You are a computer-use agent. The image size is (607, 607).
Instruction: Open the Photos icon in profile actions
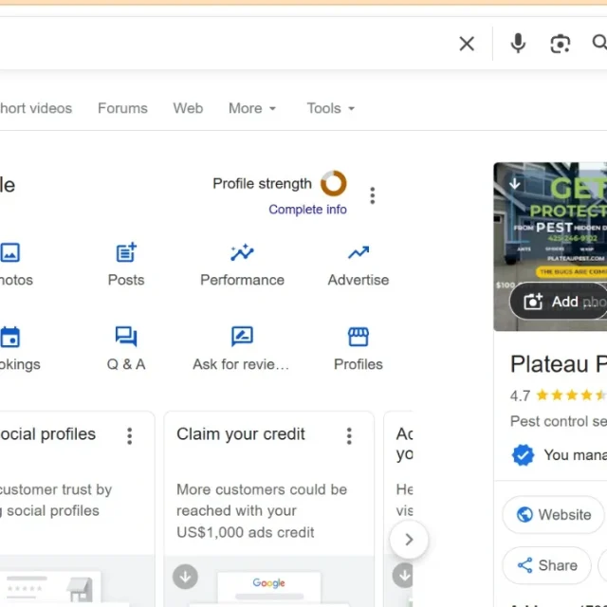point(10,253)
